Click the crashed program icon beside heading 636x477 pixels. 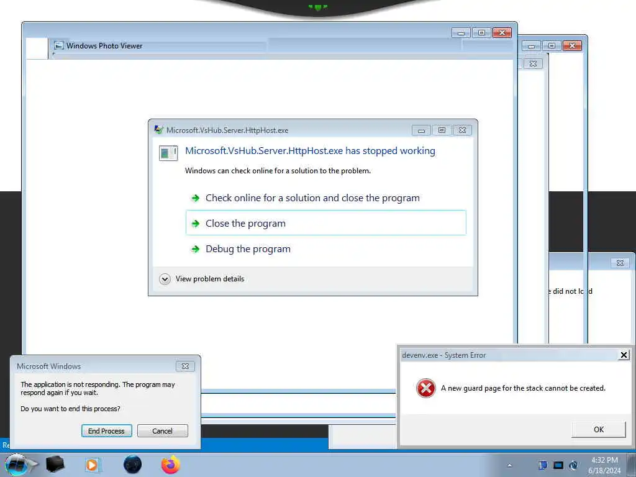pos(168,153)
